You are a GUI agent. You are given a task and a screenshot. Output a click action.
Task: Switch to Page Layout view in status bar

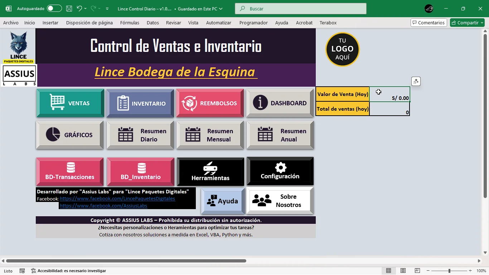point(403,270)
